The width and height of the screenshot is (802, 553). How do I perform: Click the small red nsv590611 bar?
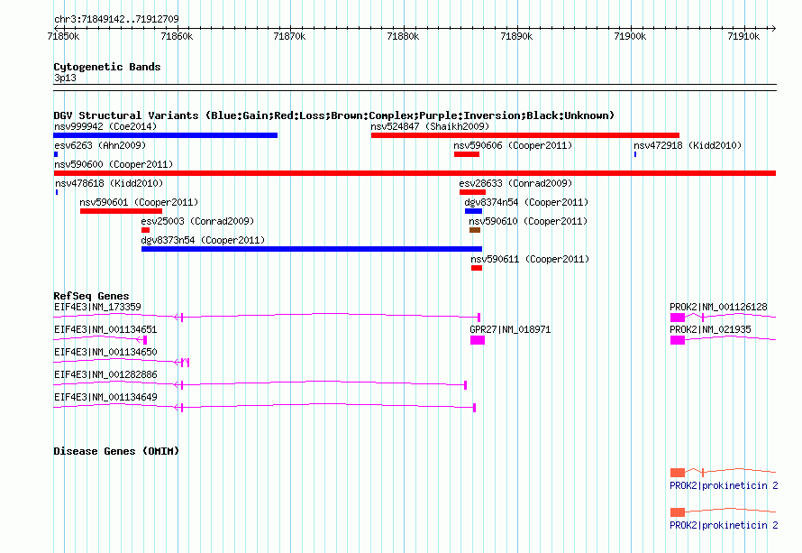click(x=477, y=268)
